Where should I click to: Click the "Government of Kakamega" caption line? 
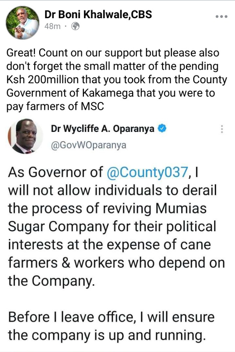(111, 93)
